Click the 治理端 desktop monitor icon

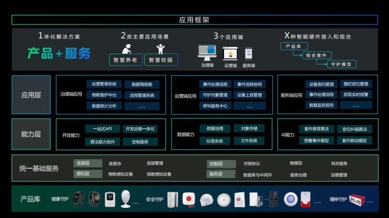click(207, 53)
